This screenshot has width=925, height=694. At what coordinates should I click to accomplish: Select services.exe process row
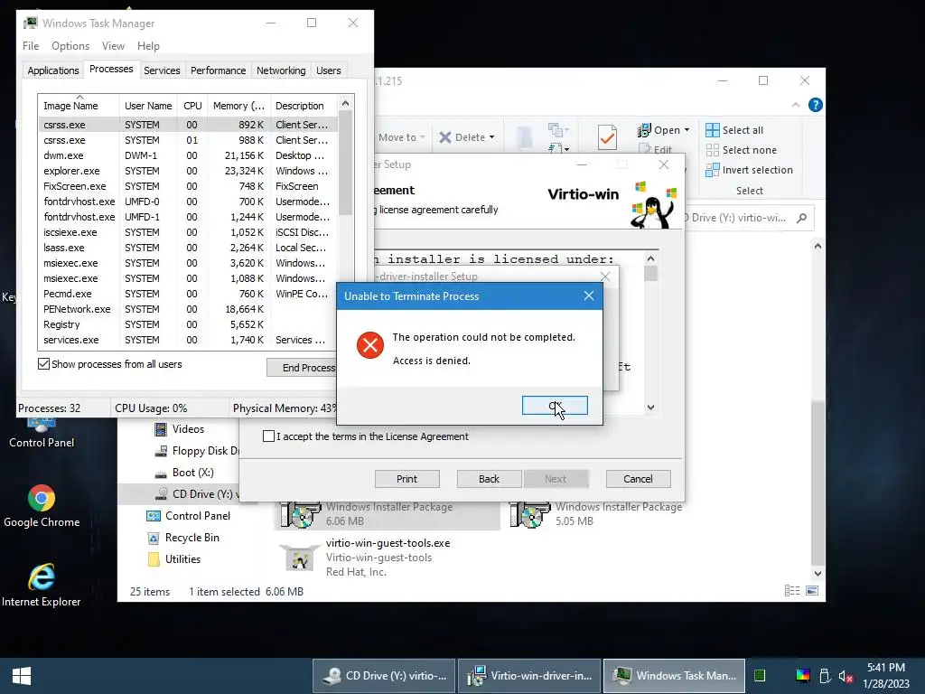pyautogui.click(x=188, y=340)
